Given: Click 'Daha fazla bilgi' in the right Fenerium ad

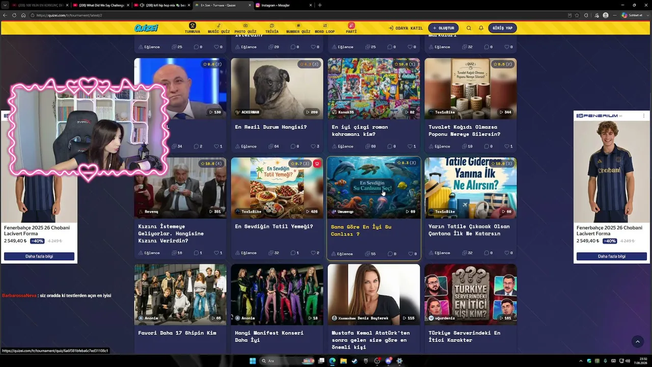Looking at the screenshot, I should [x=611, y=256].
